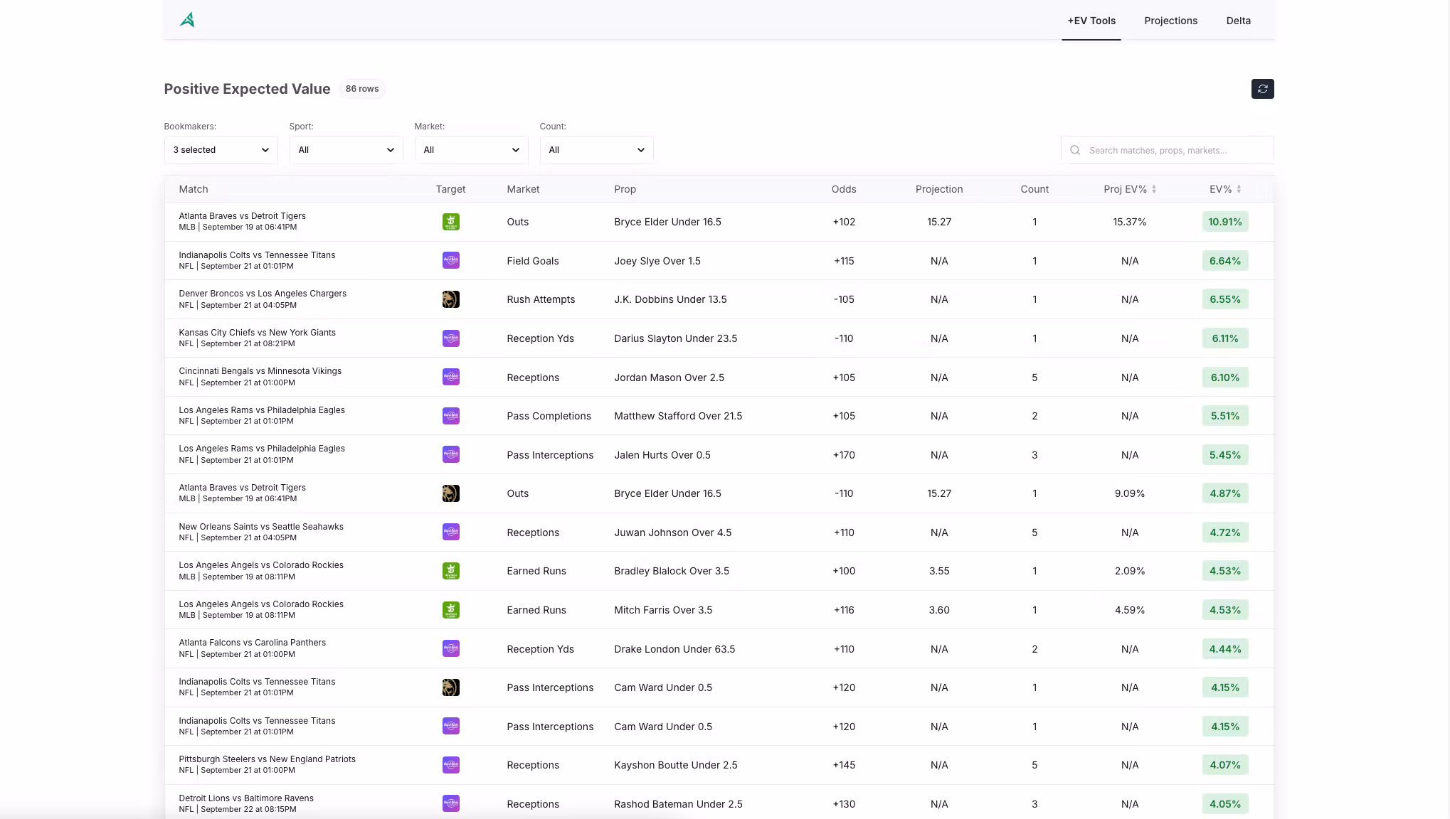The width and height of the screenshot is (1450, 819).
Task: Click bookmaker icon on Bryce Elder +102 row
Action: [450, 222]
